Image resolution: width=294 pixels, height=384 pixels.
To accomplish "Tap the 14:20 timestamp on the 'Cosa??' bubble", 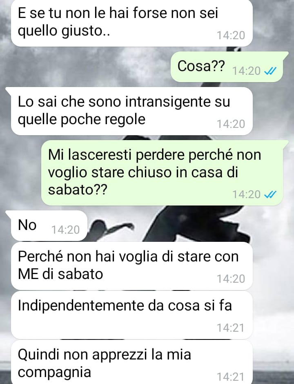I will pyautogui.click(x=246, y=71).
